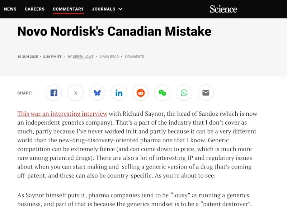287x207 pixels.
Task: Click the 10 Jun 2025 publication date
Action: point(28,57)
